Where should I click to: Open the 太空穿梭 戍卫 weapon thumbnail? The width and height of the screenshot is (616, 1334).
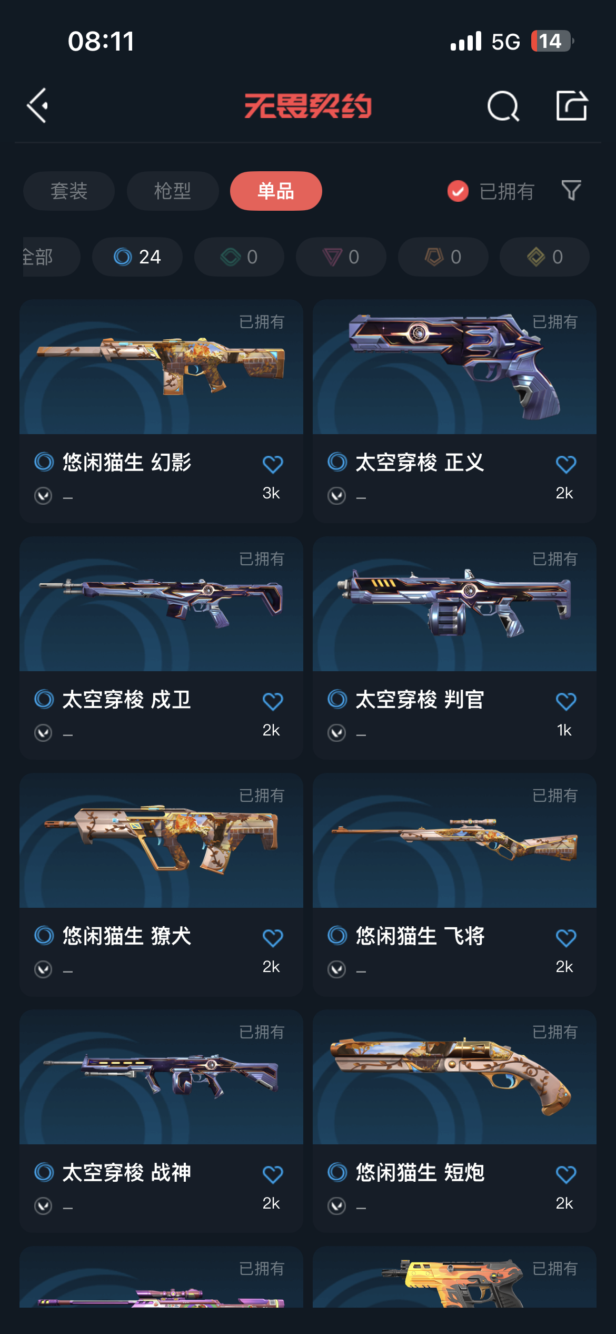[x=161, y=604]
